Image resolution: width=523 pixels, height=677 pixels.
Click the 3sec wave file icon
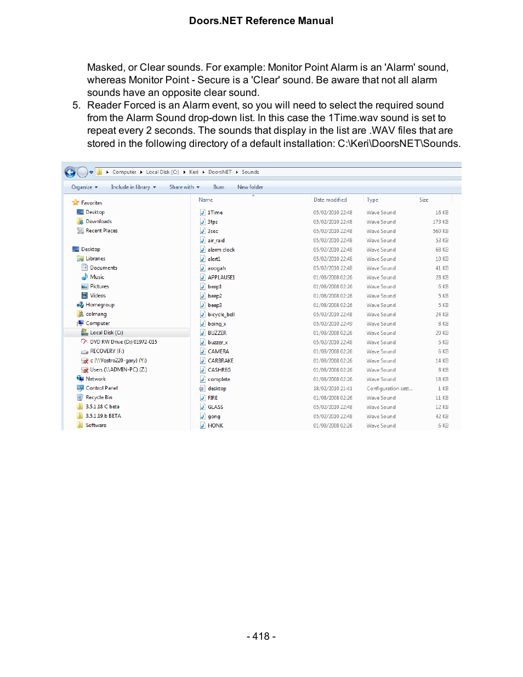point(202,231)
